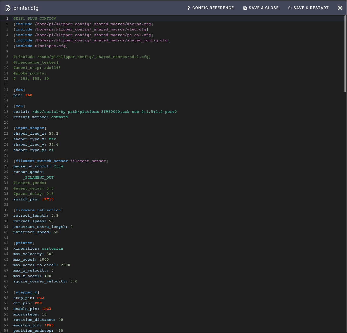Click the [input_shaper] section header
The image size is (347, 333).
pyautogui.click(x=30, y=128)
